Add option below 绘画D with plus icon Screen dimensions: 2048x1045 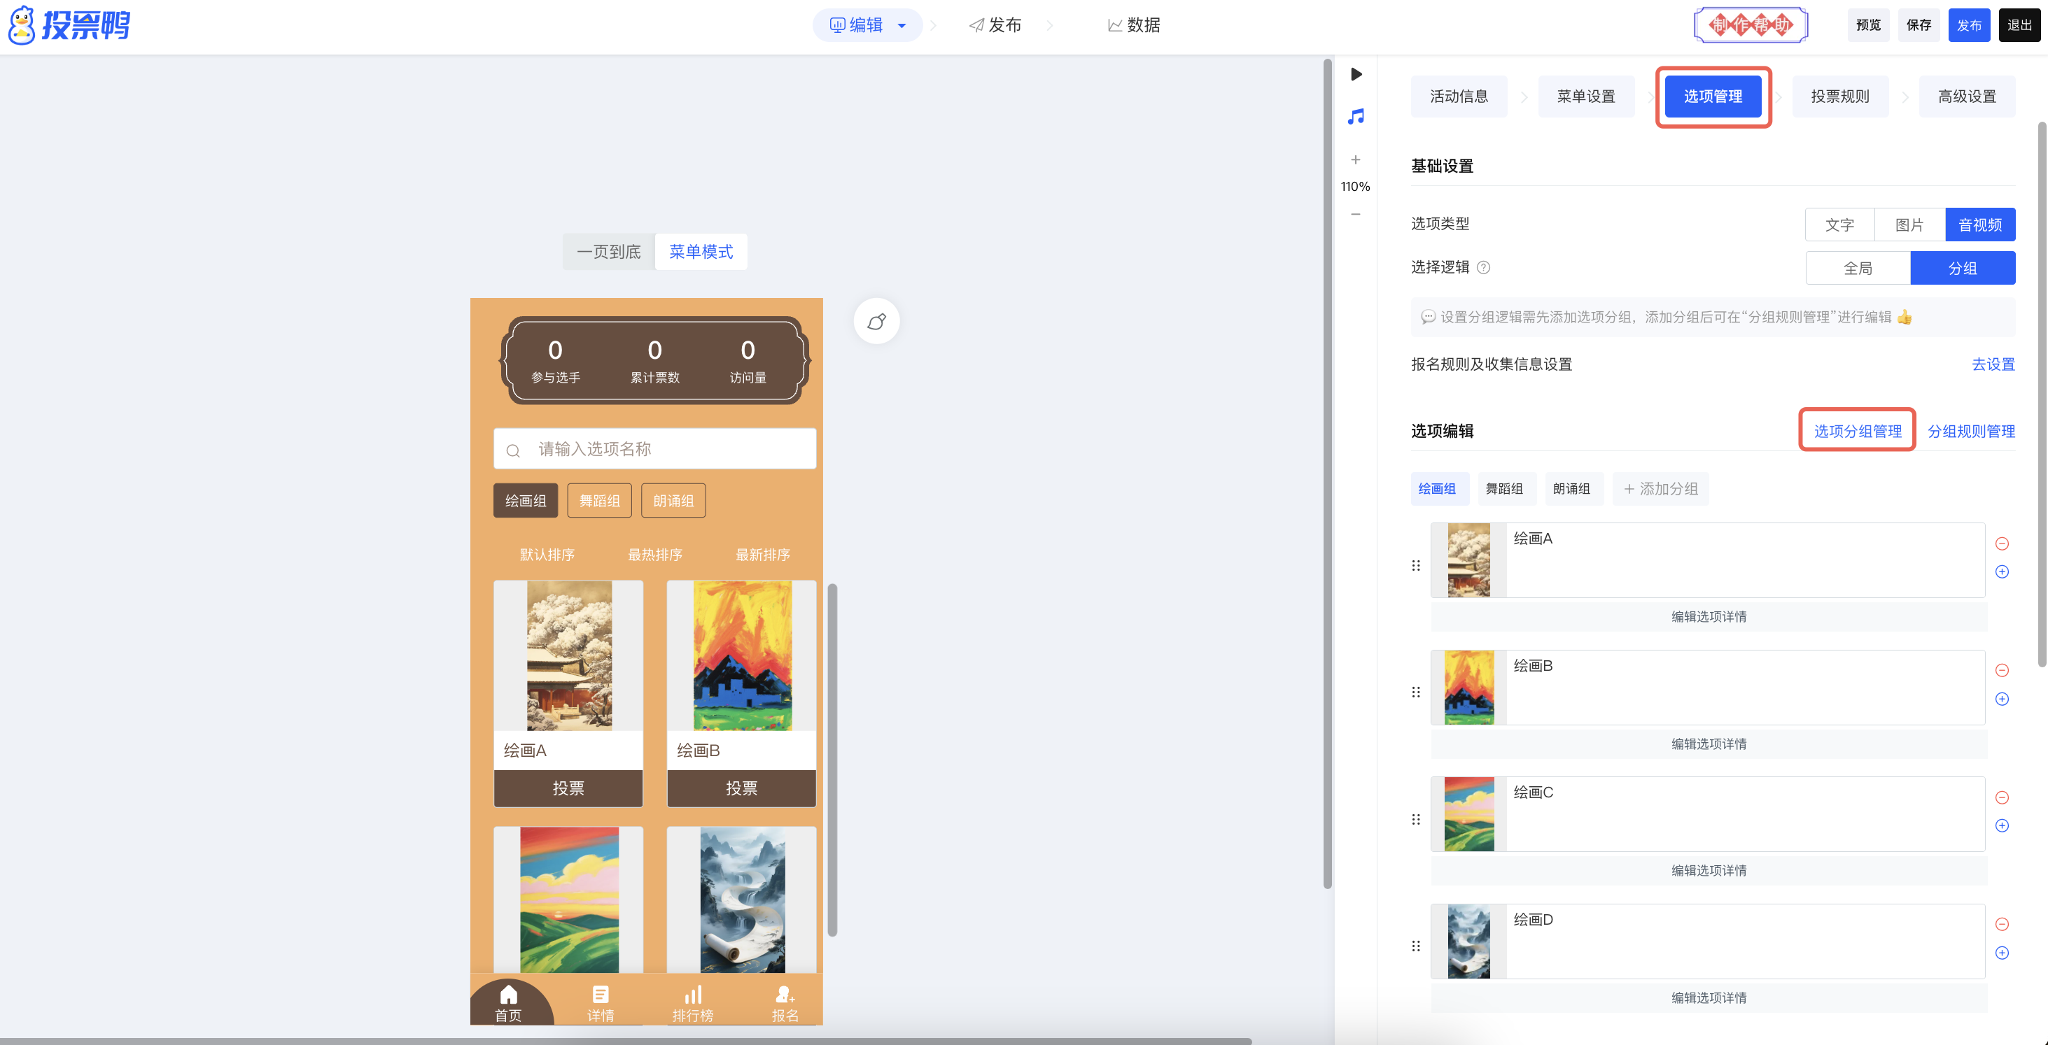2002,952
